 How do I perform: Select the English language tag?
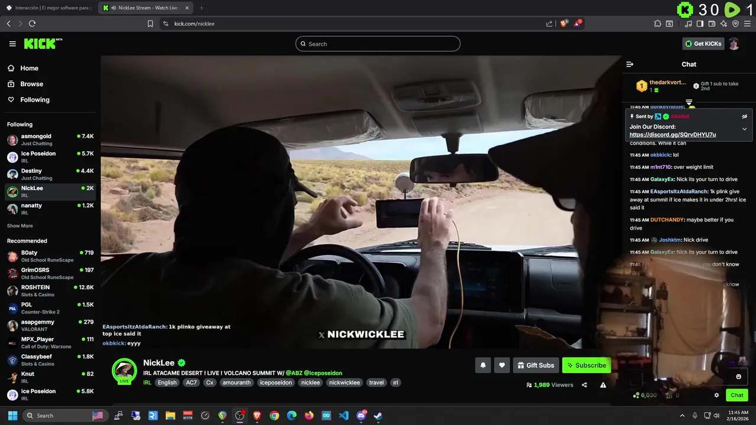(167, 382)
